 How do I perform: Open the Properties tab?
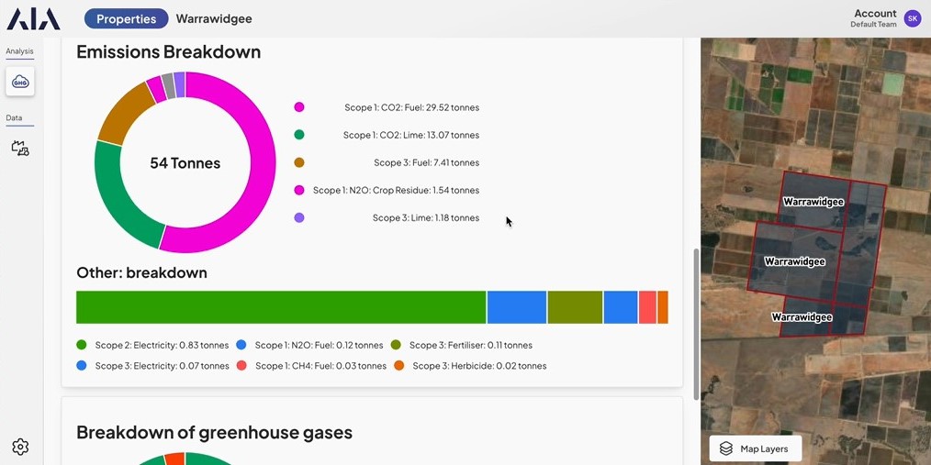point(126,19)
